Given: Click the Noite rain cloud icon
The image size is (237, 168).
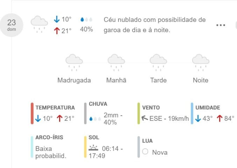Looking at the screenshot, I should click(201, 62).
